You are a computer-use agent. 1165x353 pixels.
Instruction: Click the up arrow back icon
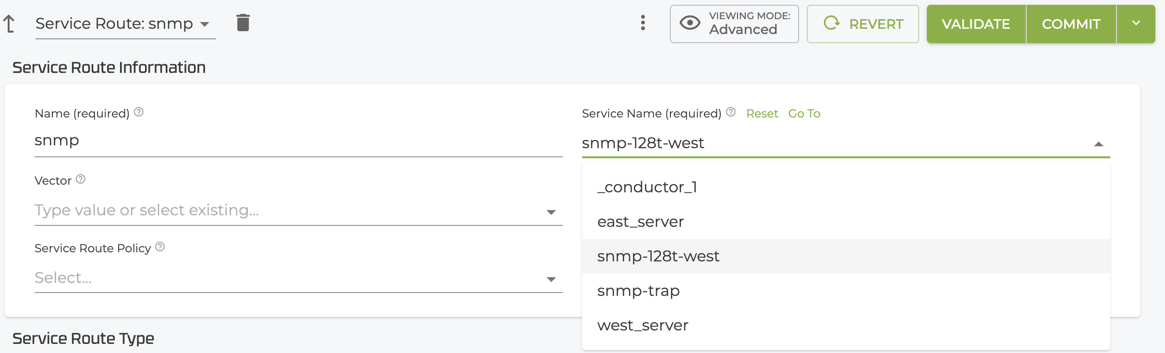(x=9, y=24)
